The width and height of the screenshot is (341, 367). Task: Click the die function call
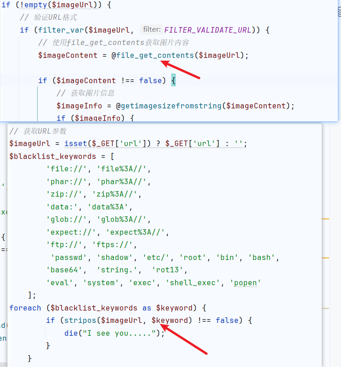tap(71, 333)
